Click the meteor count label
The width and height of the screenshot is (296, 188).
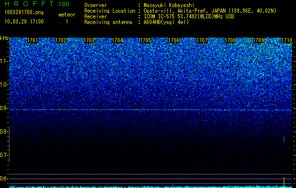[x=67, y=15]
